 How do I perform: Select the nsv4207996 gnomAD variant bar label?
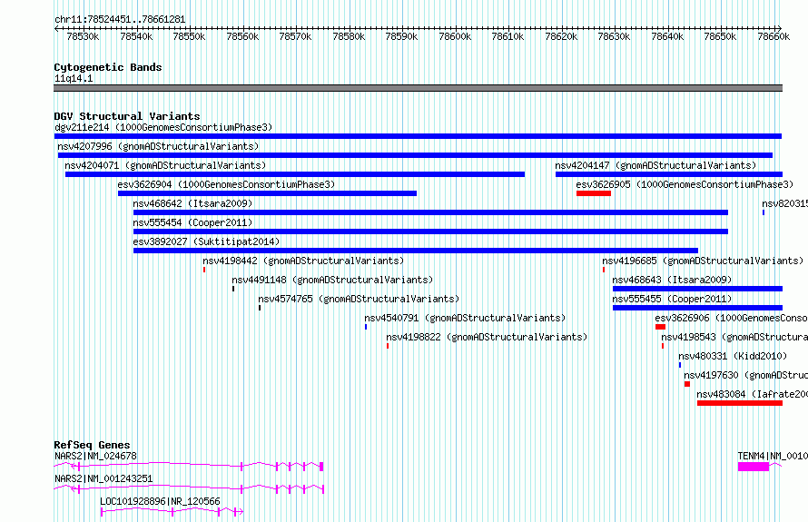pos(158,146)
